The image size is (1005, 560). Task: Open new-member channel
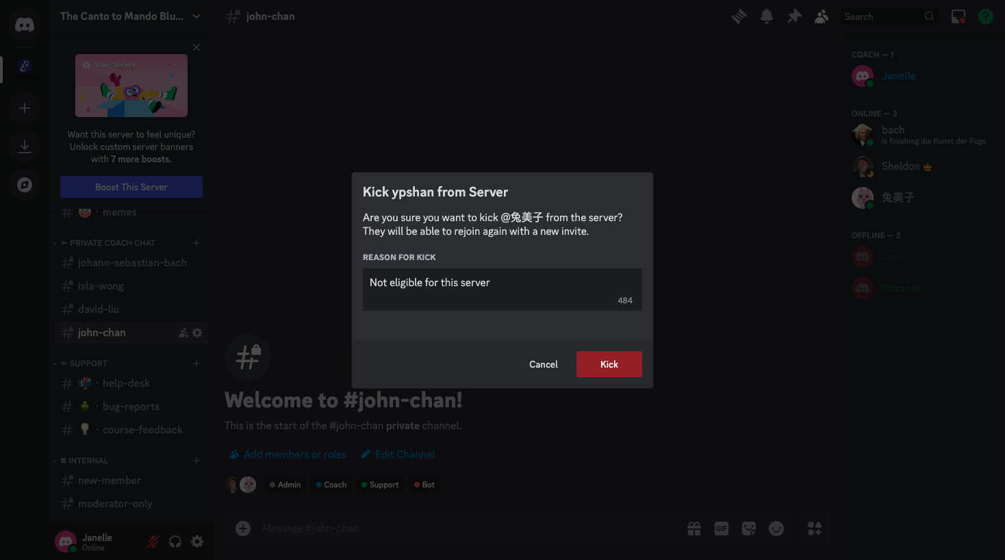pos(131,481)
